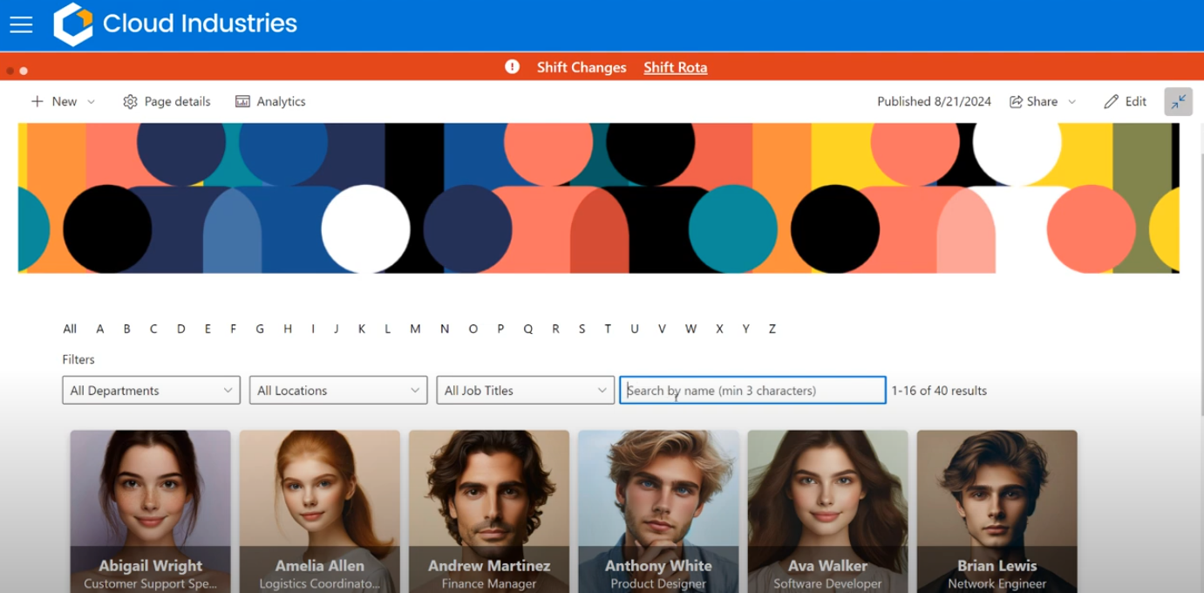Click the Search by name field

(x=752, y=391)
